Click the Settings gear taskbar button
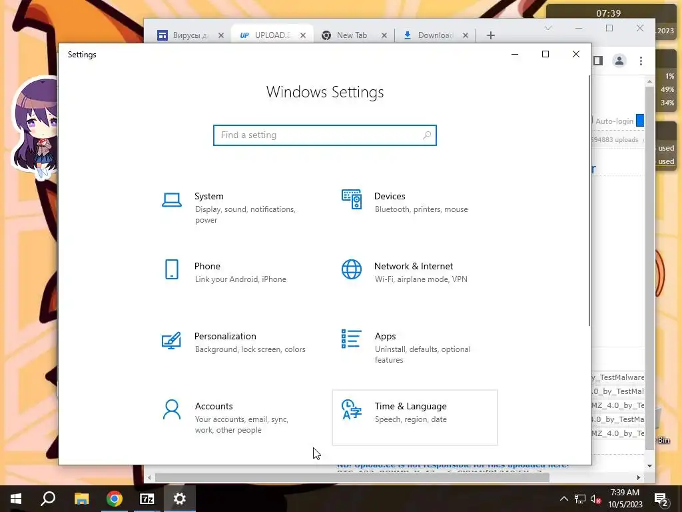 [x=180, y=499]
